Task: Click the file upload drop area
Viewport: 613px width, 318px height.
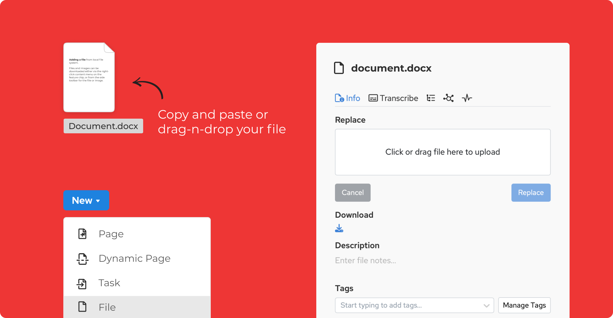Action: [443, 152]
